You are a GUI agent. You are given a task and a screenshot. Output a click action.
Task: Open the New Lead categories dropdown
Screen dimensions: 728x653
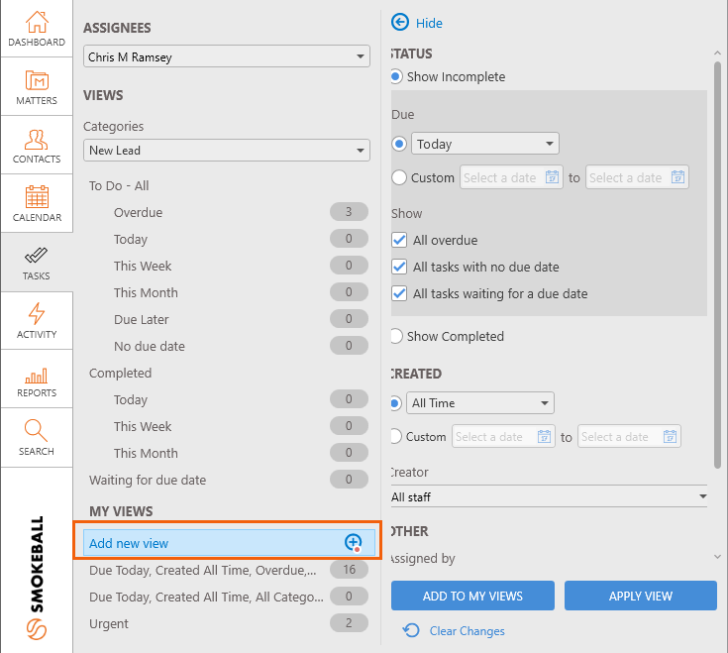[x=227, y=151]
